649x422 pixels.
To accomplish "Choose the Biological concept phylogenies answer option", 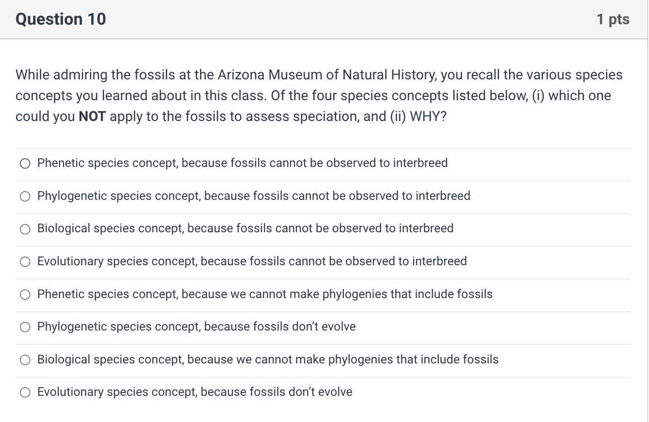I will [x=25, y=360].
